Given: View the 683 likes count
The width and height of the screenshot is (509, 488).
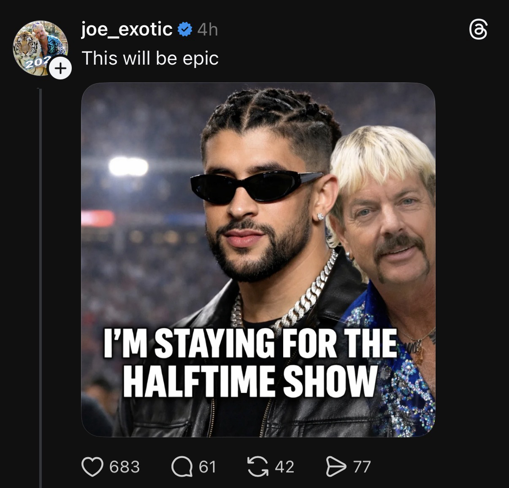Looking at the screenshot, I should pos(125,467).
